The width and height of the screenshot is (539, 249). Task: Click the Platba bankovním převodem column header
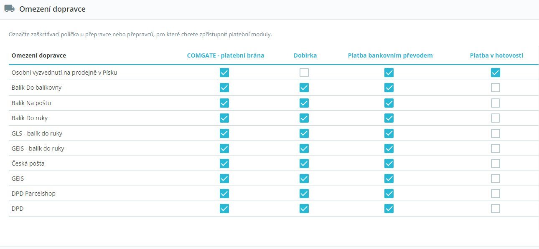pyautogui.click(x=390, y=55)
